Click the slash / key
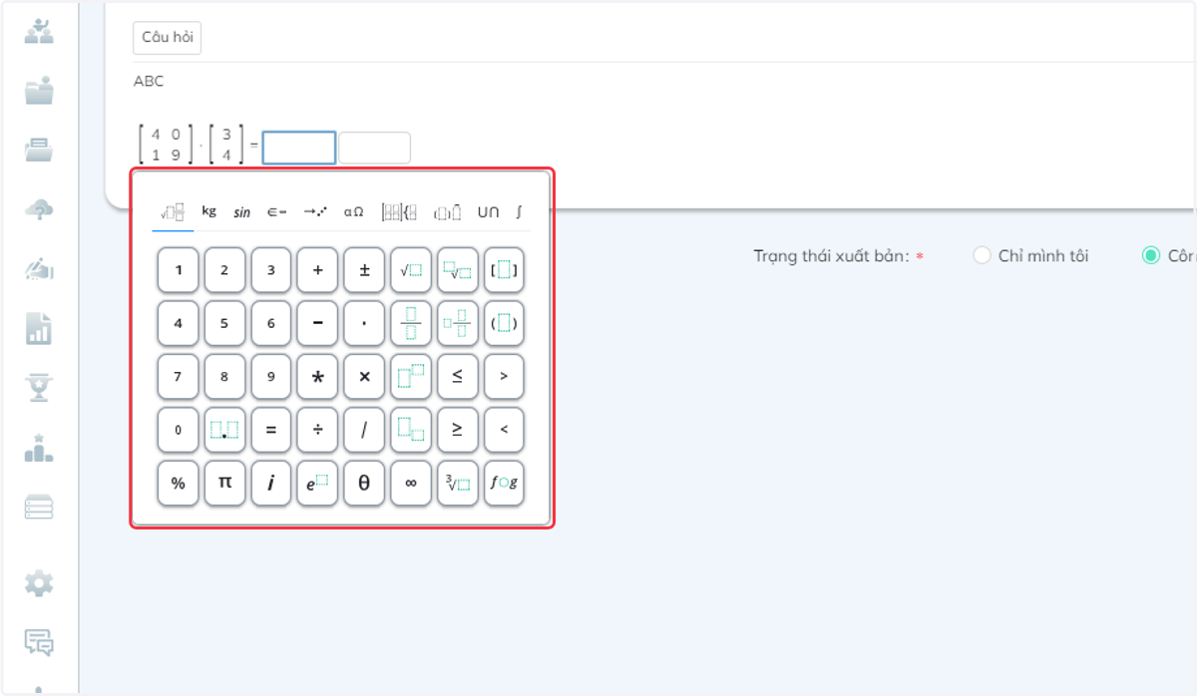The width and height of the screenshot is (1197, 696). tap(364, 430)
